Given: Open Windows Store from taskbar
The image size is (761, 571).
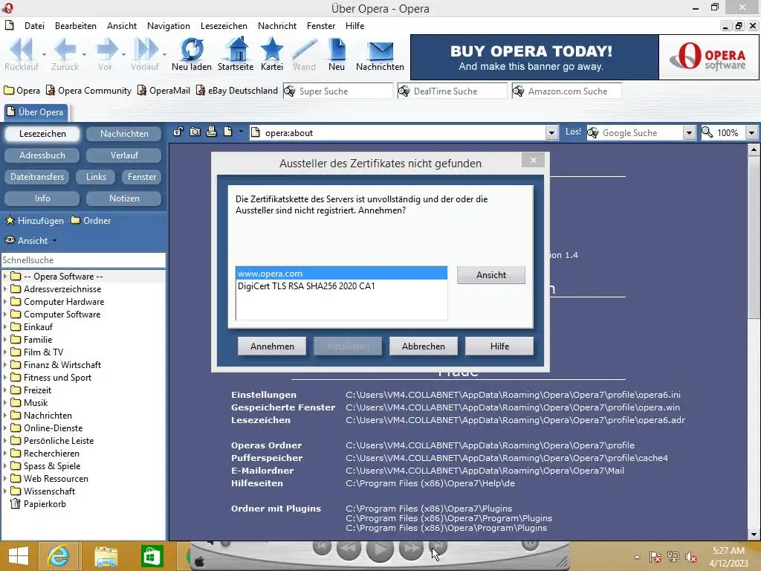Looking at the screenshot, I should tap(152, 556).
